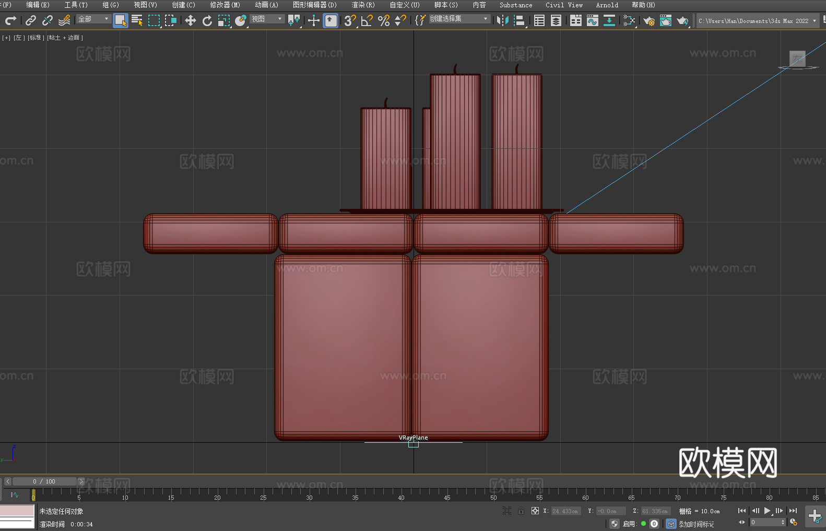The height and width of the screenshot is (531, 826).
Task: Choose the Rectangular Selection Region tool
Action: pos(154,20)
